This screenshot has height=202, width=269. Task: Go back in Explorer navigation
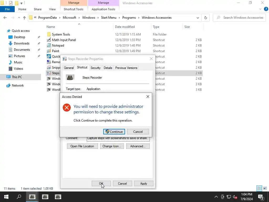coord(5,18)
